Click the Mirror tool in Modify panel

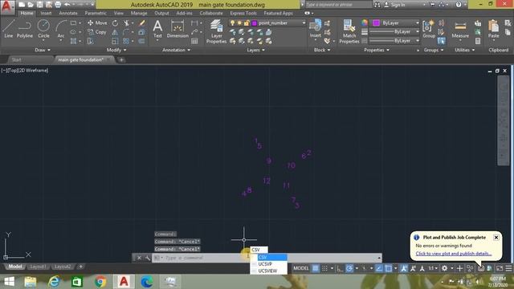pyautogui.click(x=115, y=32)
